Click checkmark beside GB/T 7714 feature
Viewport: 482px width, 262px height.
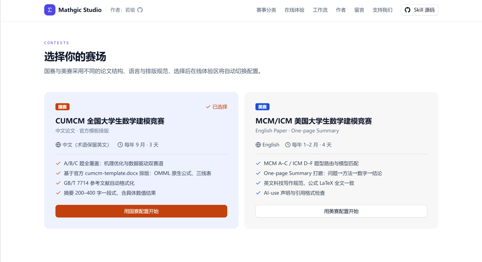click(x=58, y=183)
